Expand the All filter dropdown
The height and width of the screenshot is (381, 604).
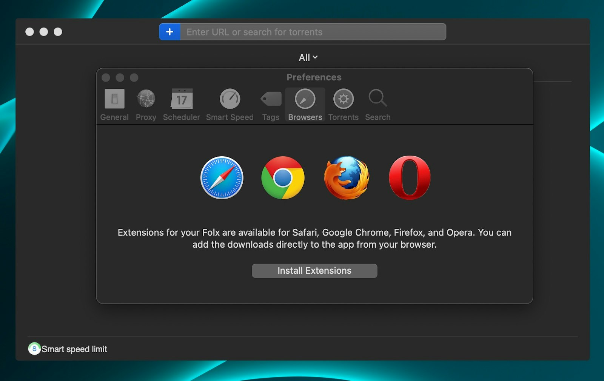point(308,57)
